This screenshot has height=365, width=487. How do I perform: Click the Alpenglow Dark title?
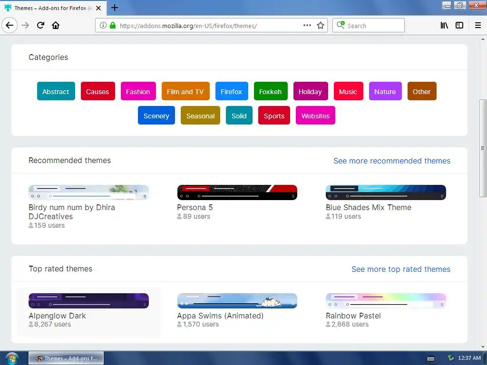tap(57, 316)
